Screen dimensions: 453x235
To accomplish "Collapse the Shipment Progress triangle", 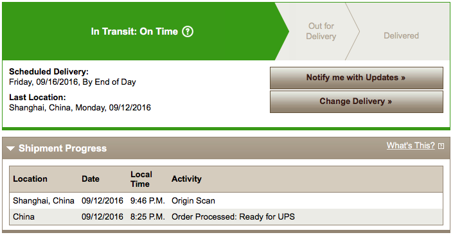I will point(11,148).
